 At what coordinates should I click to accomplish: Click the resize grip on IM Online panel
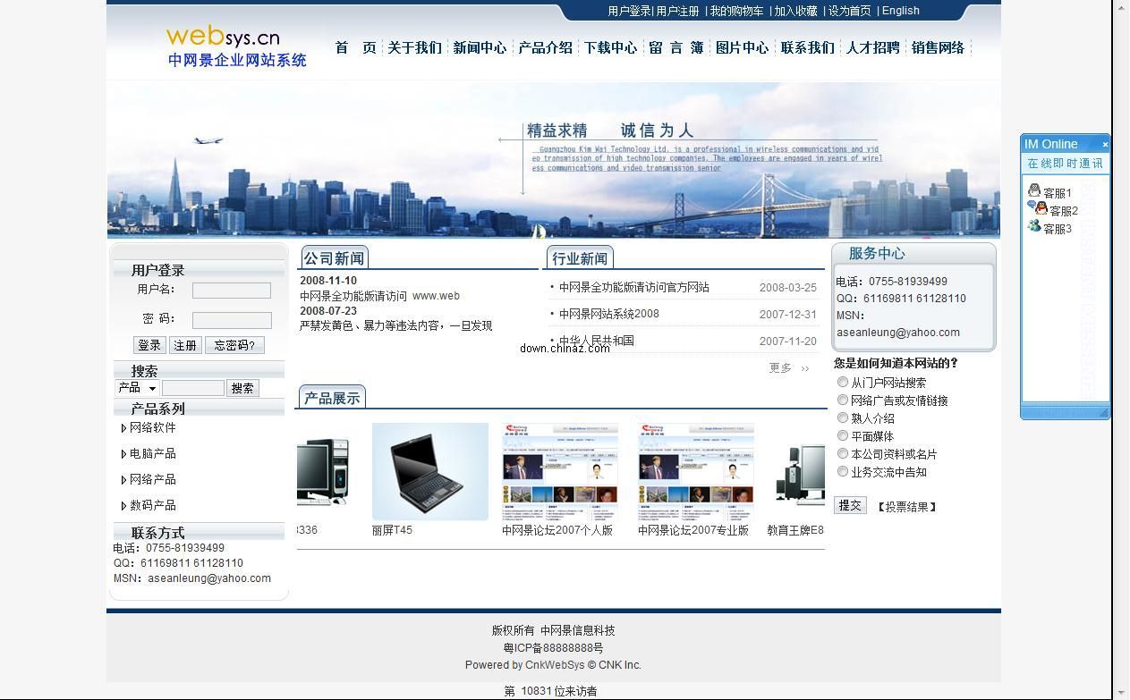pyautogui.click(x=1103, y=412)
